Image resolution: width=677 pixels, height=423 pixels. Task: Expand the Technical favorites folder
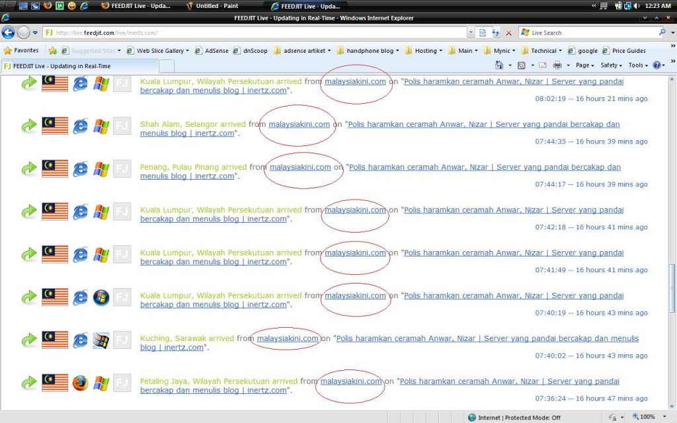point(541,50)
